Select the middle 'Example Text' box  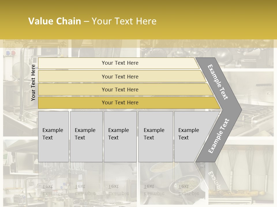click(x=120, y=137)
